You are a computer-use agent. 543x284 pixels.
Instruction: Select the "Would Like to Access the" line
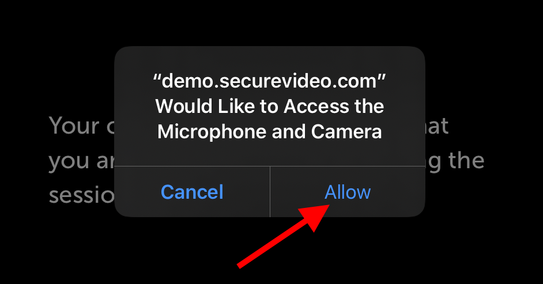tap(269, 106)
